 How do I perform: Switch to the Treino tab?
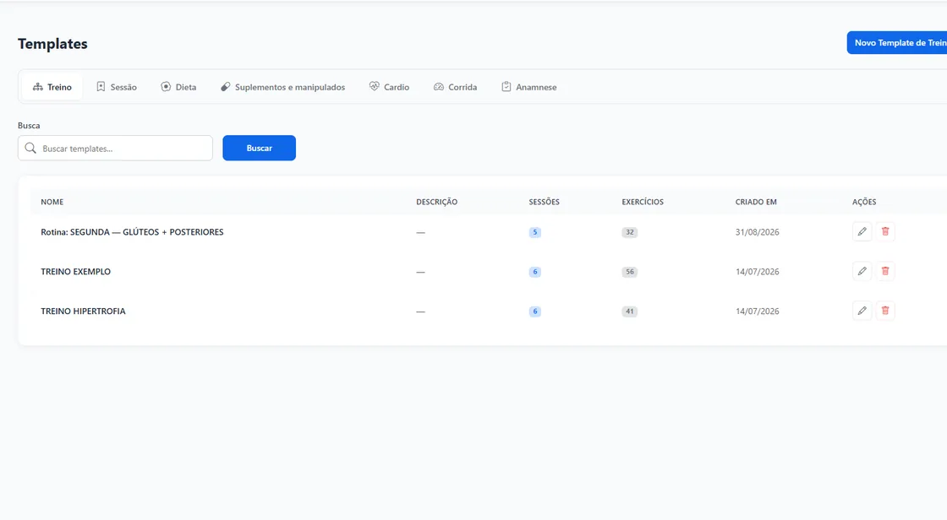tap(52, 87)
